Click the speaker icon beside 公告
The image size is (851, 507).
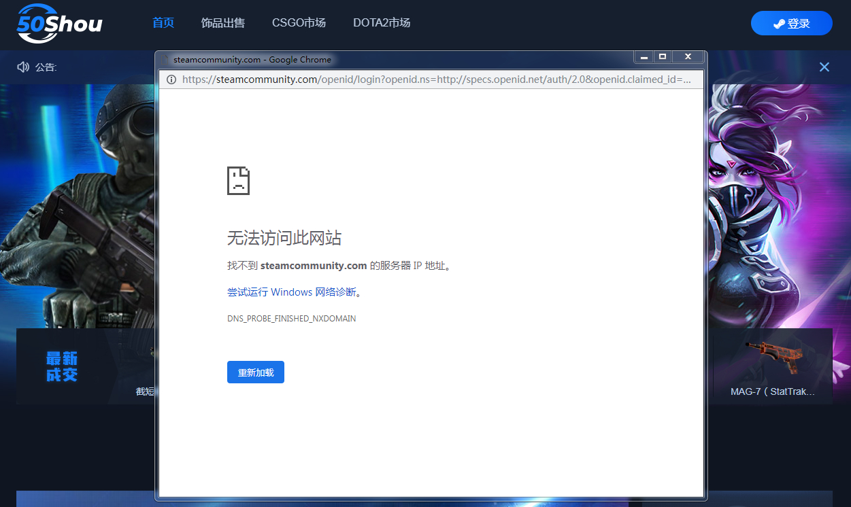[23, 67]
